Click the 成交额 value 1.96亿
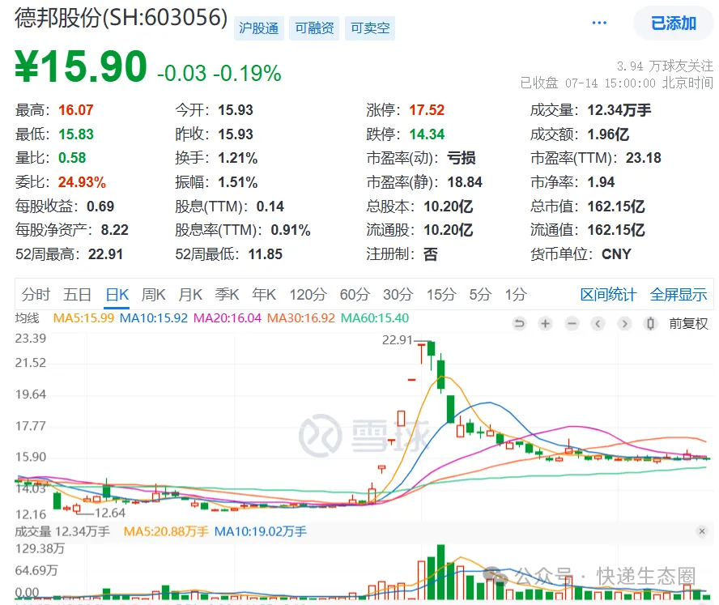This screenshot has width=719, height=605. pyautogui.click(x=609, y=134)
